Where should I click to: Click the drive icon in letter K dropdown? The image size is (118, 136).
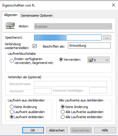pos(91,60)
